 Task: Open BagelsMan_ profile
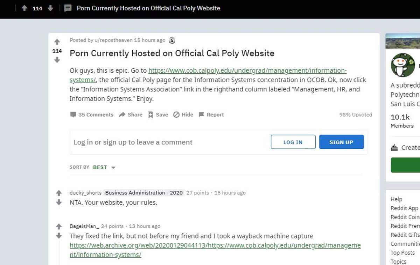84,226
